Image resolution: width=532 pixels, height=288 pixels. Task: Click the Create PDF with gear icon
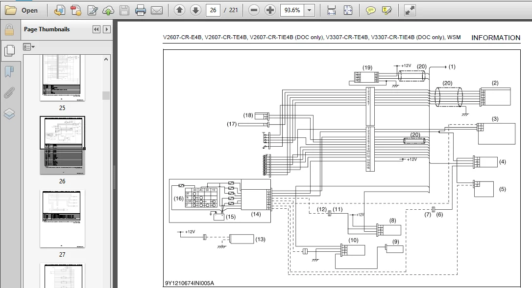tap(76, 10)
